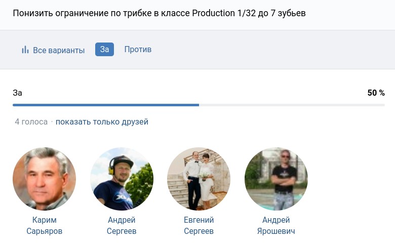Open the Карим Сарьяров name link
The image size is (395, 244).
44,225
